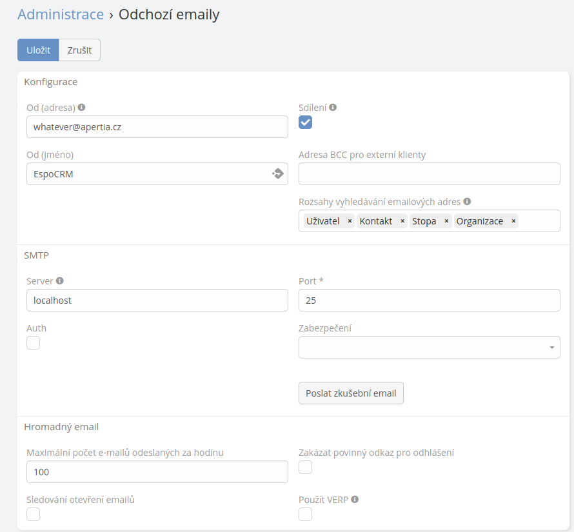The height and width of the screenshot is (532, 574).
Task: Remove the Stopa tag
Action: click(x=446, y=221)
